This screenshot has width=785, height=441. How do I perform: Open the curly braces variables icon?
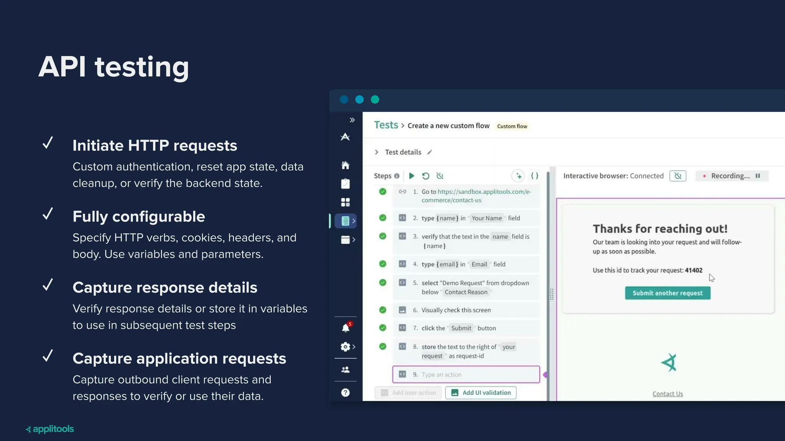point(535,176)
